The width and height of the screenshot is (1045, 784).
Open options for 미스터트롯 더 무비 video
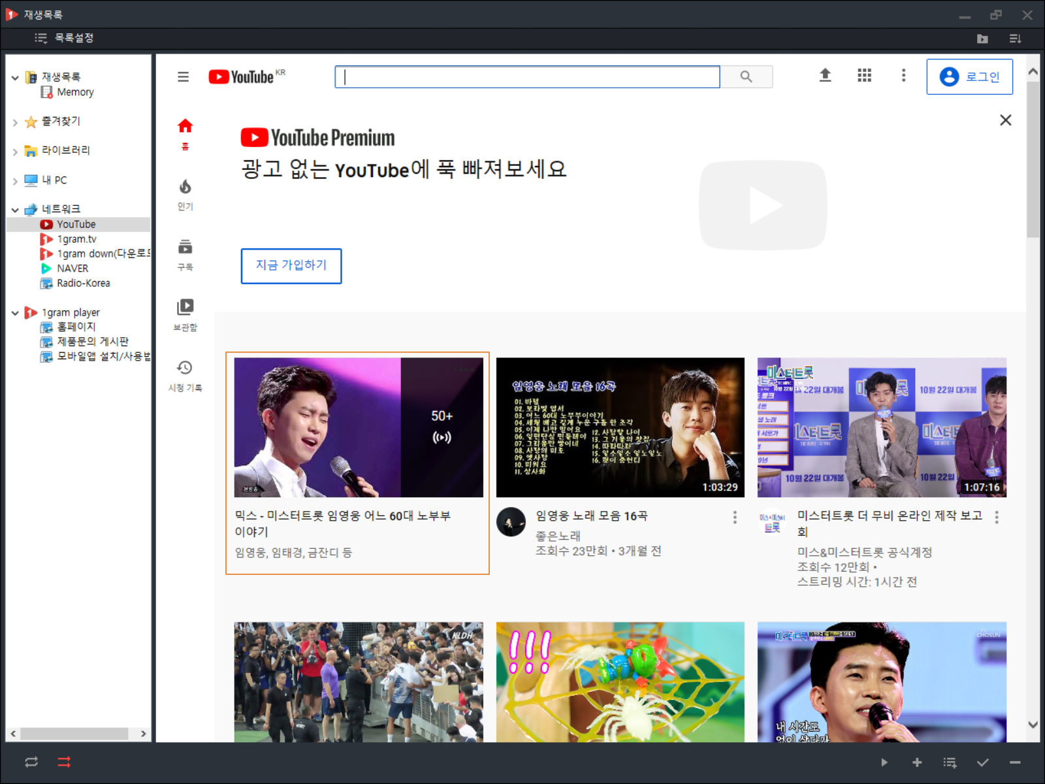click(997, 517)
